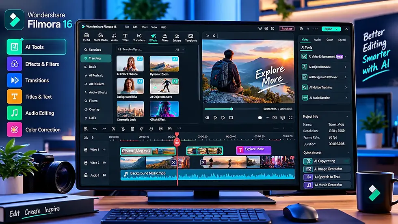This screenshot has width=398, height=224.
Task: Switch to the Audio tab in properties
Action: pyautogui.click(x=317, y=40)
